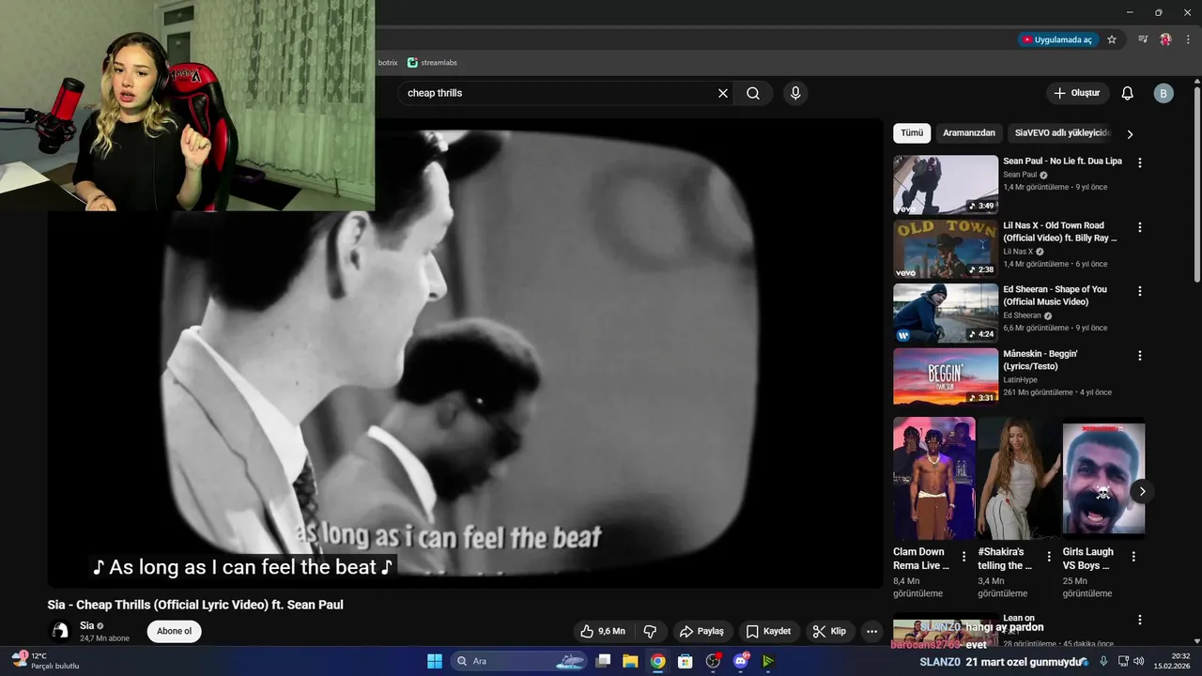Open the Clam Down Rema Live short

[933, 479]
